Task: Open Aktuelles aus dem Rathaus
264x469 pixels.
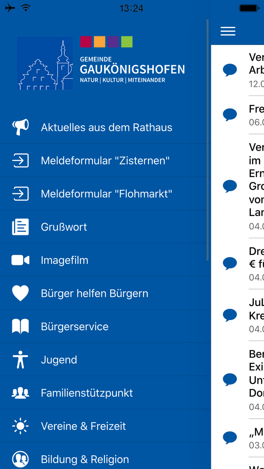Action: point(105,127)
